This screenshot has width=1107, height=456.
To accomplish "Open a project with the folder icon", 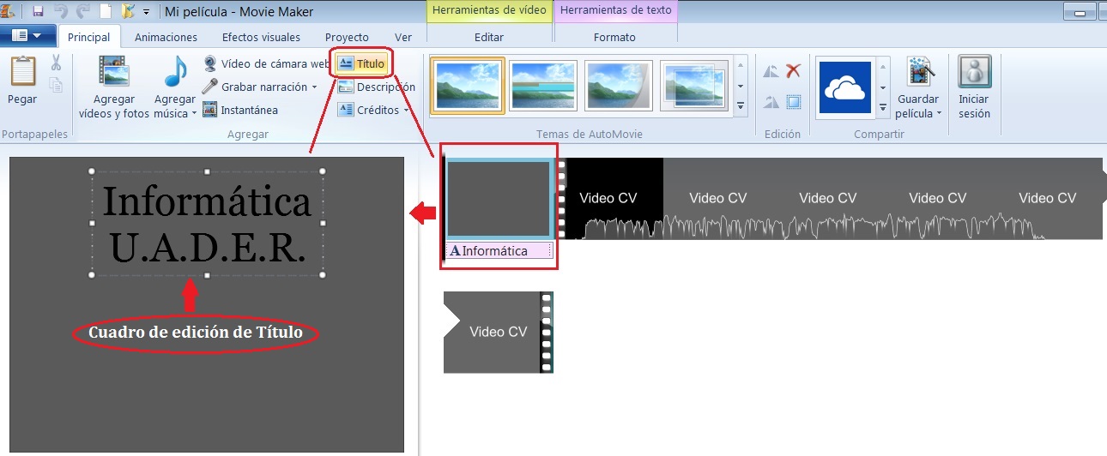I will tap(128, 12).
